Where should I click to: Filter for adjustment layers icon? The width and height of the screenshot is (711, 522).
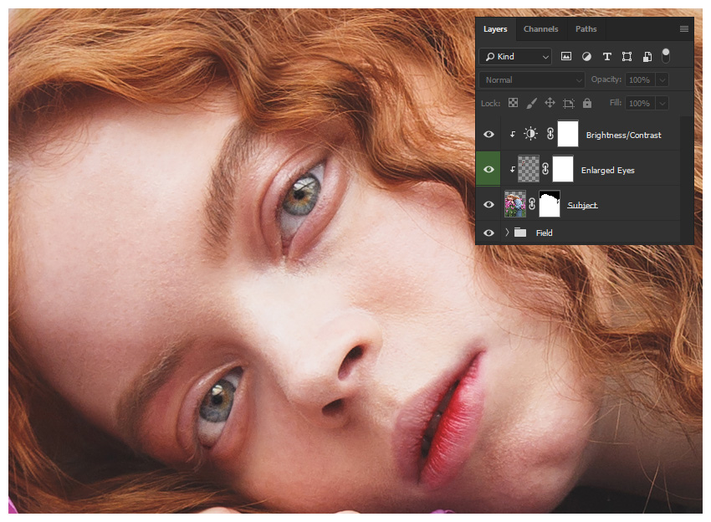pyautogui.click(x=586, y=57)
